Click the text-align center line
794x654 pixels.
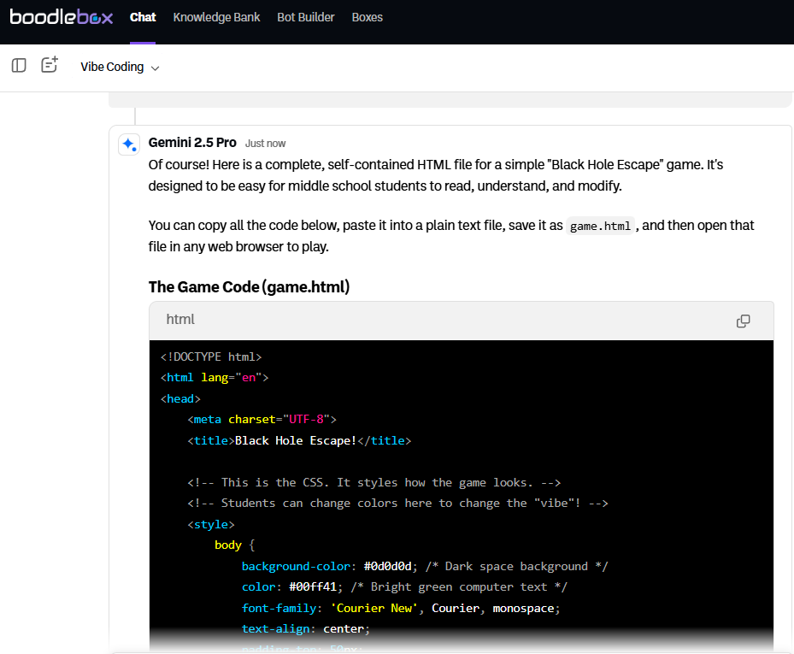[306, 629]
